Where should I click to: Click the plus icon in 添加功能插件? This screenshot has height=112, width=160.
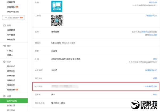[6, 18]
